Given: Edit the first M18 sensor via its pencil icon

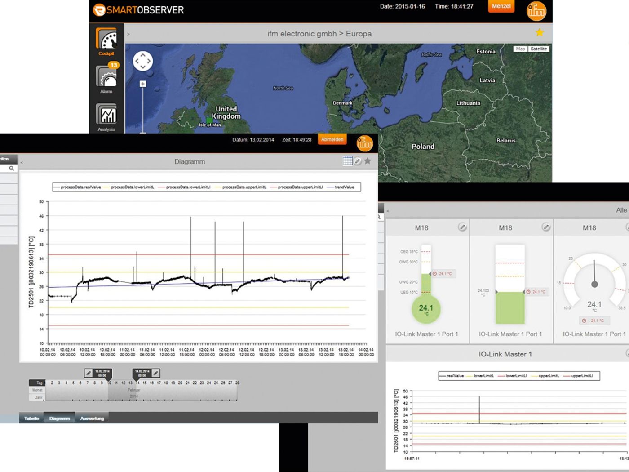Looking at the screenshot, I should [463, 227].
